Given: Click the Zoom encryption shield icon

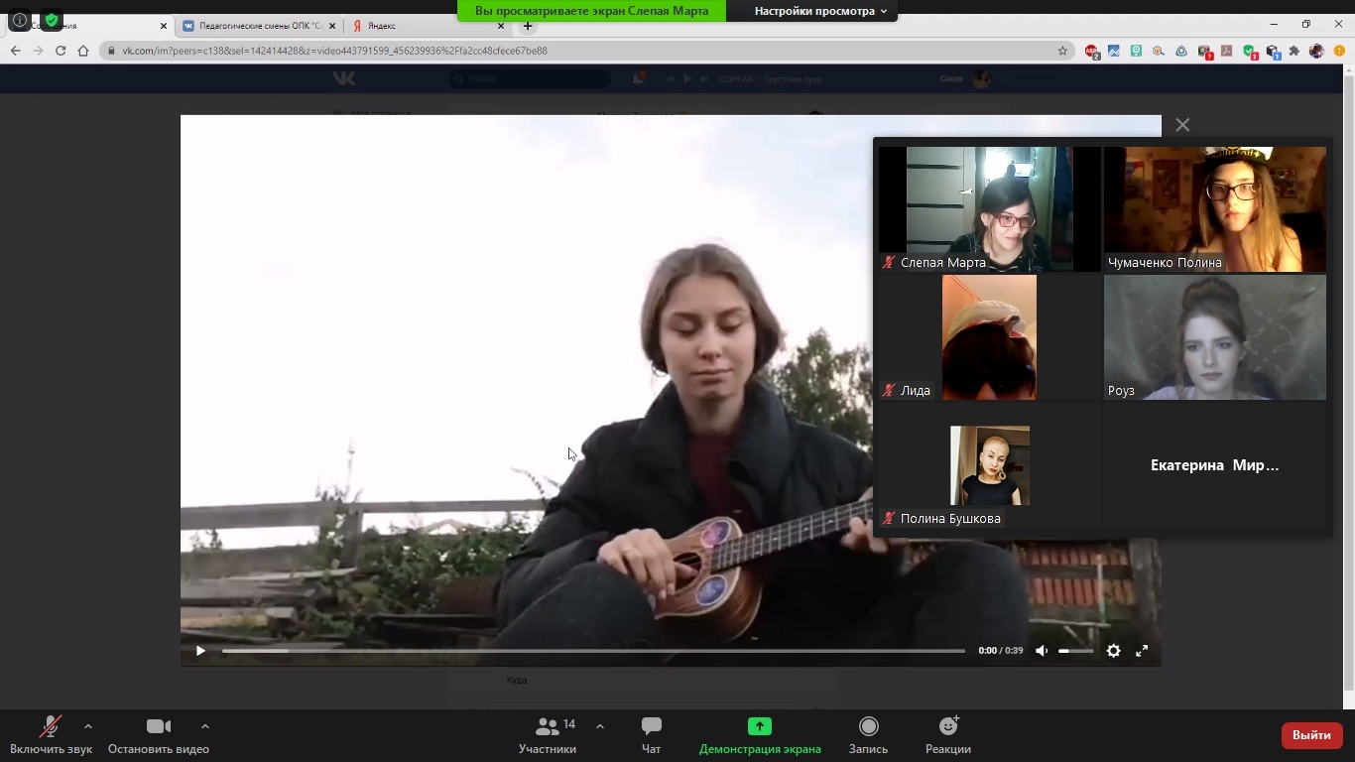Looking at the screenshot, I should click(52, 20).
